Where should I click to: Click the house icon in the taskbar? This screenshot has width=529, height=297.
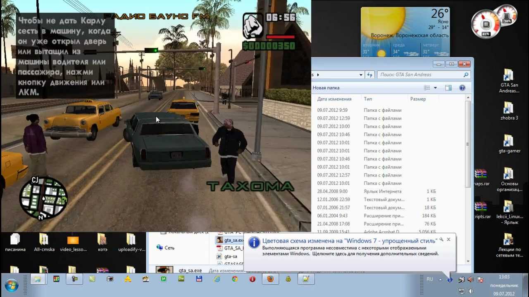[145, 279]
